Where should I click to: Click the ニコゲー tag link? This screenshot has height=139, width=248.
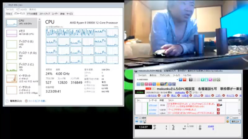tap(219, 95)
